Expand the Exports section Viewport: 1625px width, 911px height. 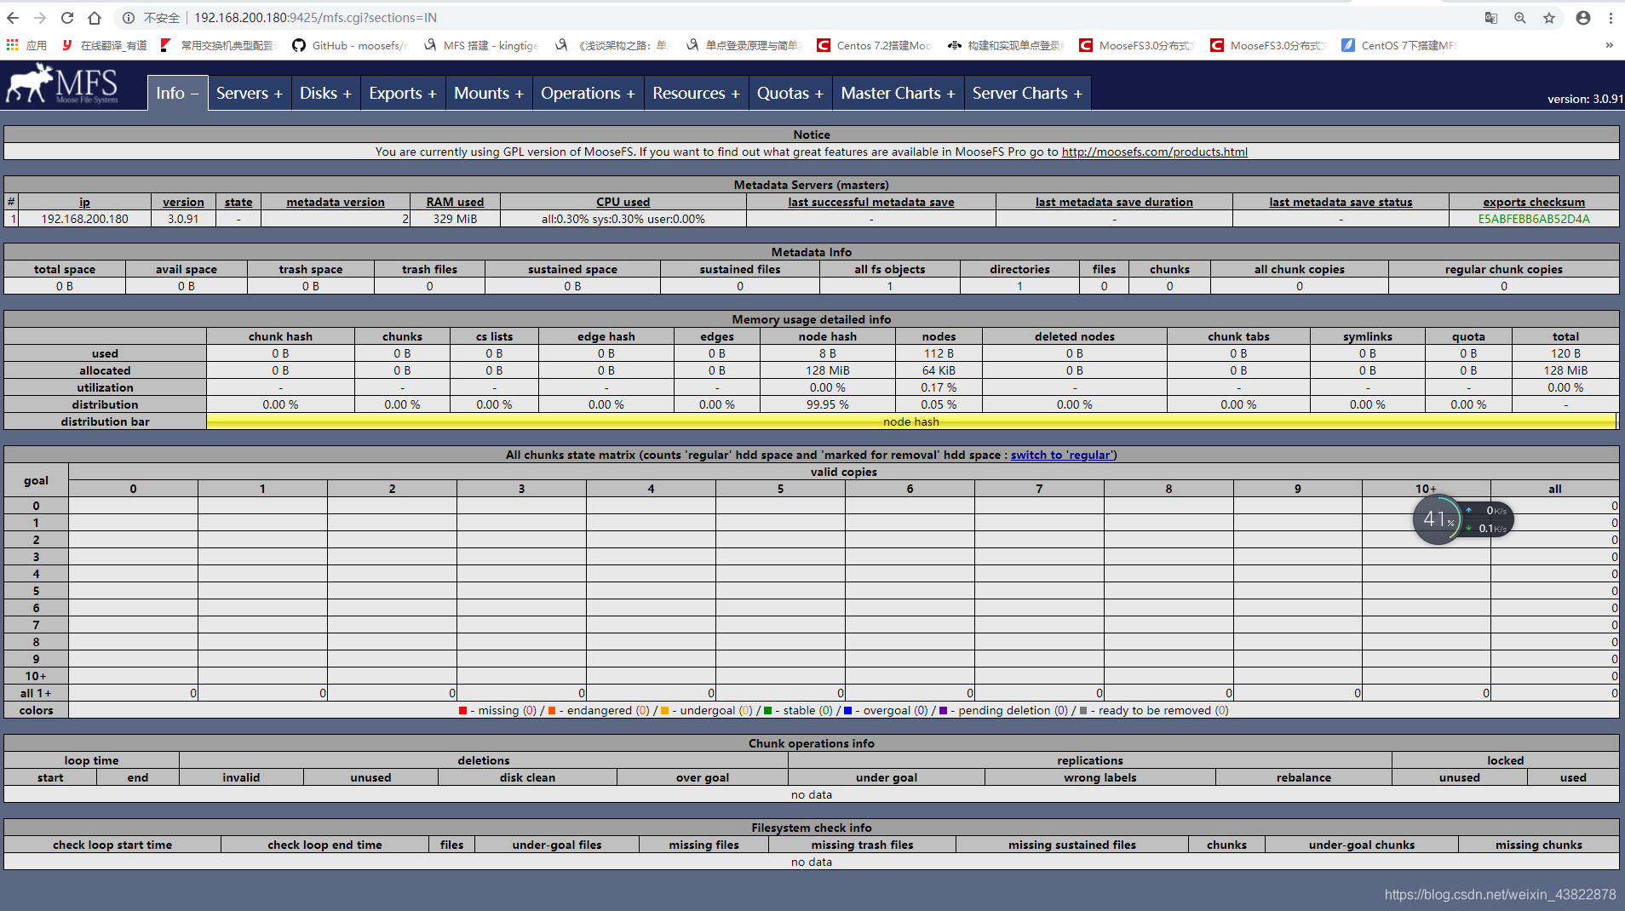(x=403, y=93)
